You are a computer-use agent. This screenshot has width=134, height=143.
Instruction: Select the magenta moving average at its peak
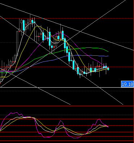coord(60,33)
